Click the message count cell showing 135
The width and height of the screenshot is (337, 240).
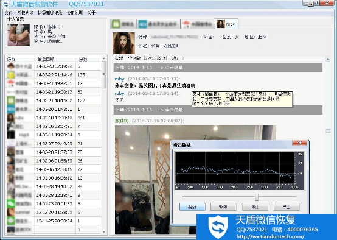coord(88,75)
